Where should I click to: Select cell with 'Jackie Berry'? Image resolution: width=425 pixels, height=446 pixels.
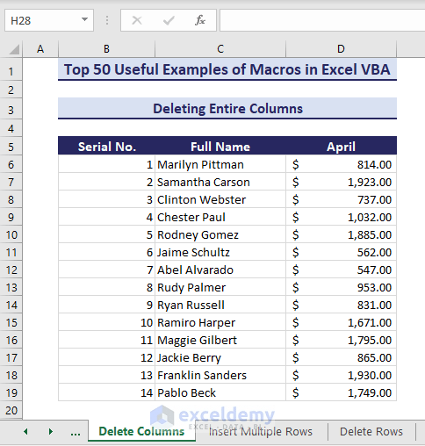[220, 357]
